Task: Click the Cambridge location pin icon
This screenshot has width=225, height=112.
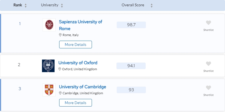Action: [x=60, y=93]
